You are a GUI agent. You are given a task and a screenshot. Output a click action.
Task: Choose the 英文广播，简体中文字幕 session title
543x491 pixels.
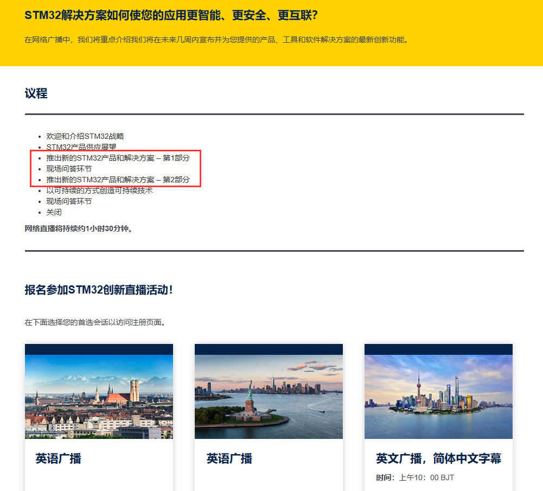[439, 458]
